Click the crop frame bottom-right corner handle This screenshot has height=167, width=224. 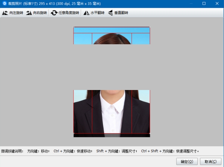pyautogui.click(x=150, y=134)
